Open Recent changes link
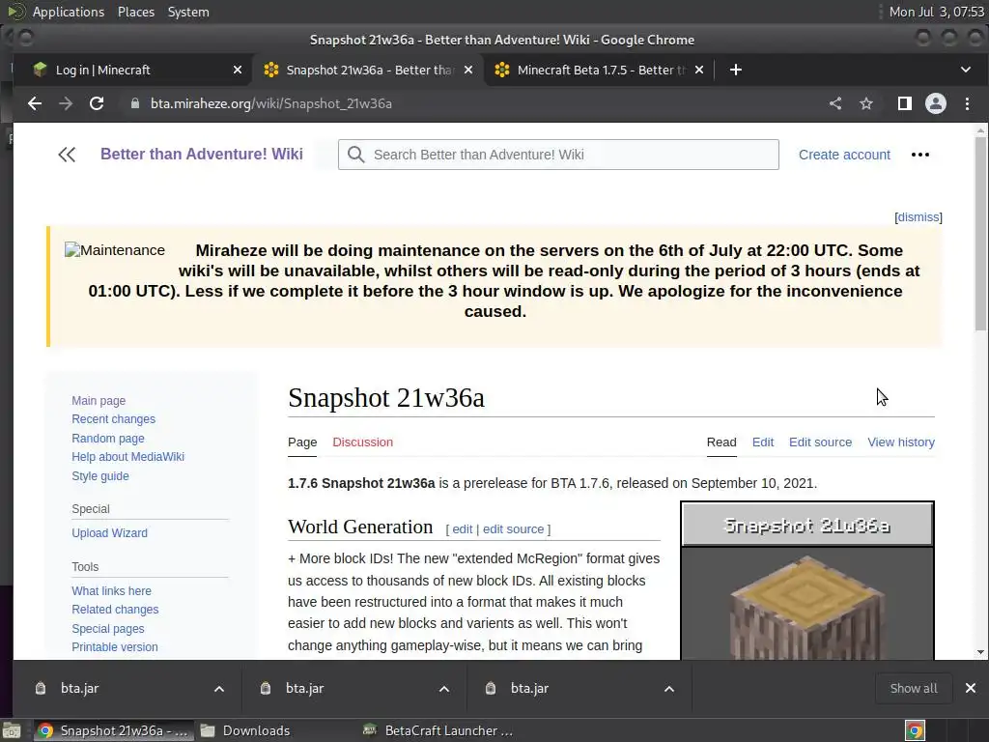The width and height of the screenshot is (989, 742). click(114, 419)
